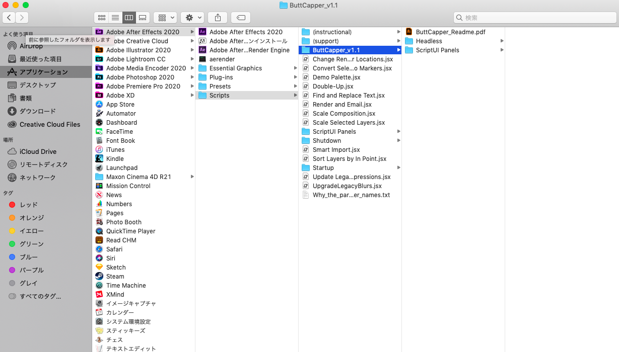Expand the Headless folder arrow
The image size is (619, 352).
point(502,41)
